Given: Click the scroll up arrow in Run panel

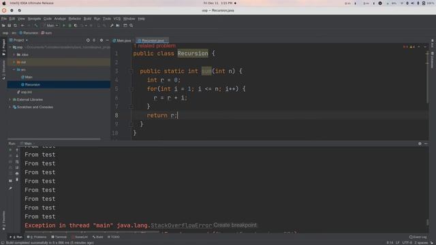Looking at the screenshot, I should tap(17, 150).
